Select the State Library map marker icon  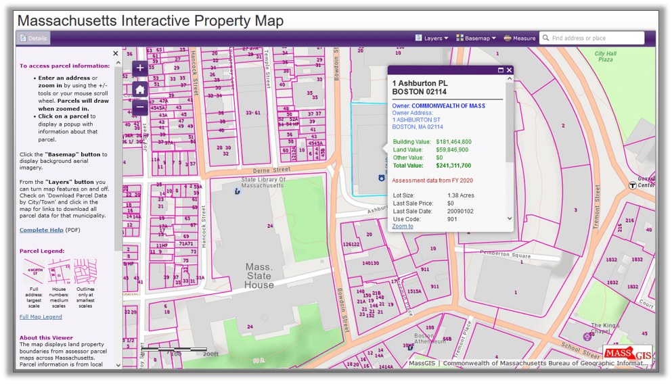coord(237,192)
